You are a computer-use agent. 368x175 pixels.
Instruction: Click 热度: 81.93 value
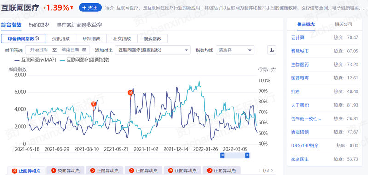click(x=346, y=105)
